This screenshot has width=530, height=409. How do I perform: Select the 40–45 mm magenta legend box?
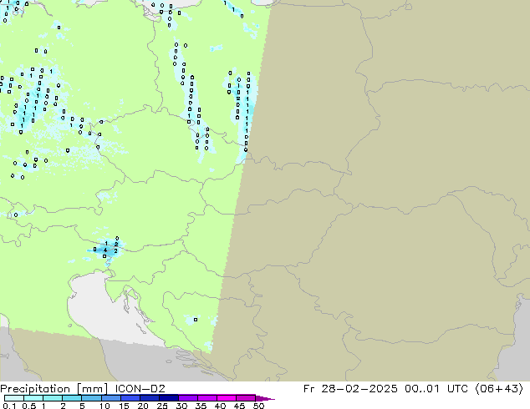226,398
